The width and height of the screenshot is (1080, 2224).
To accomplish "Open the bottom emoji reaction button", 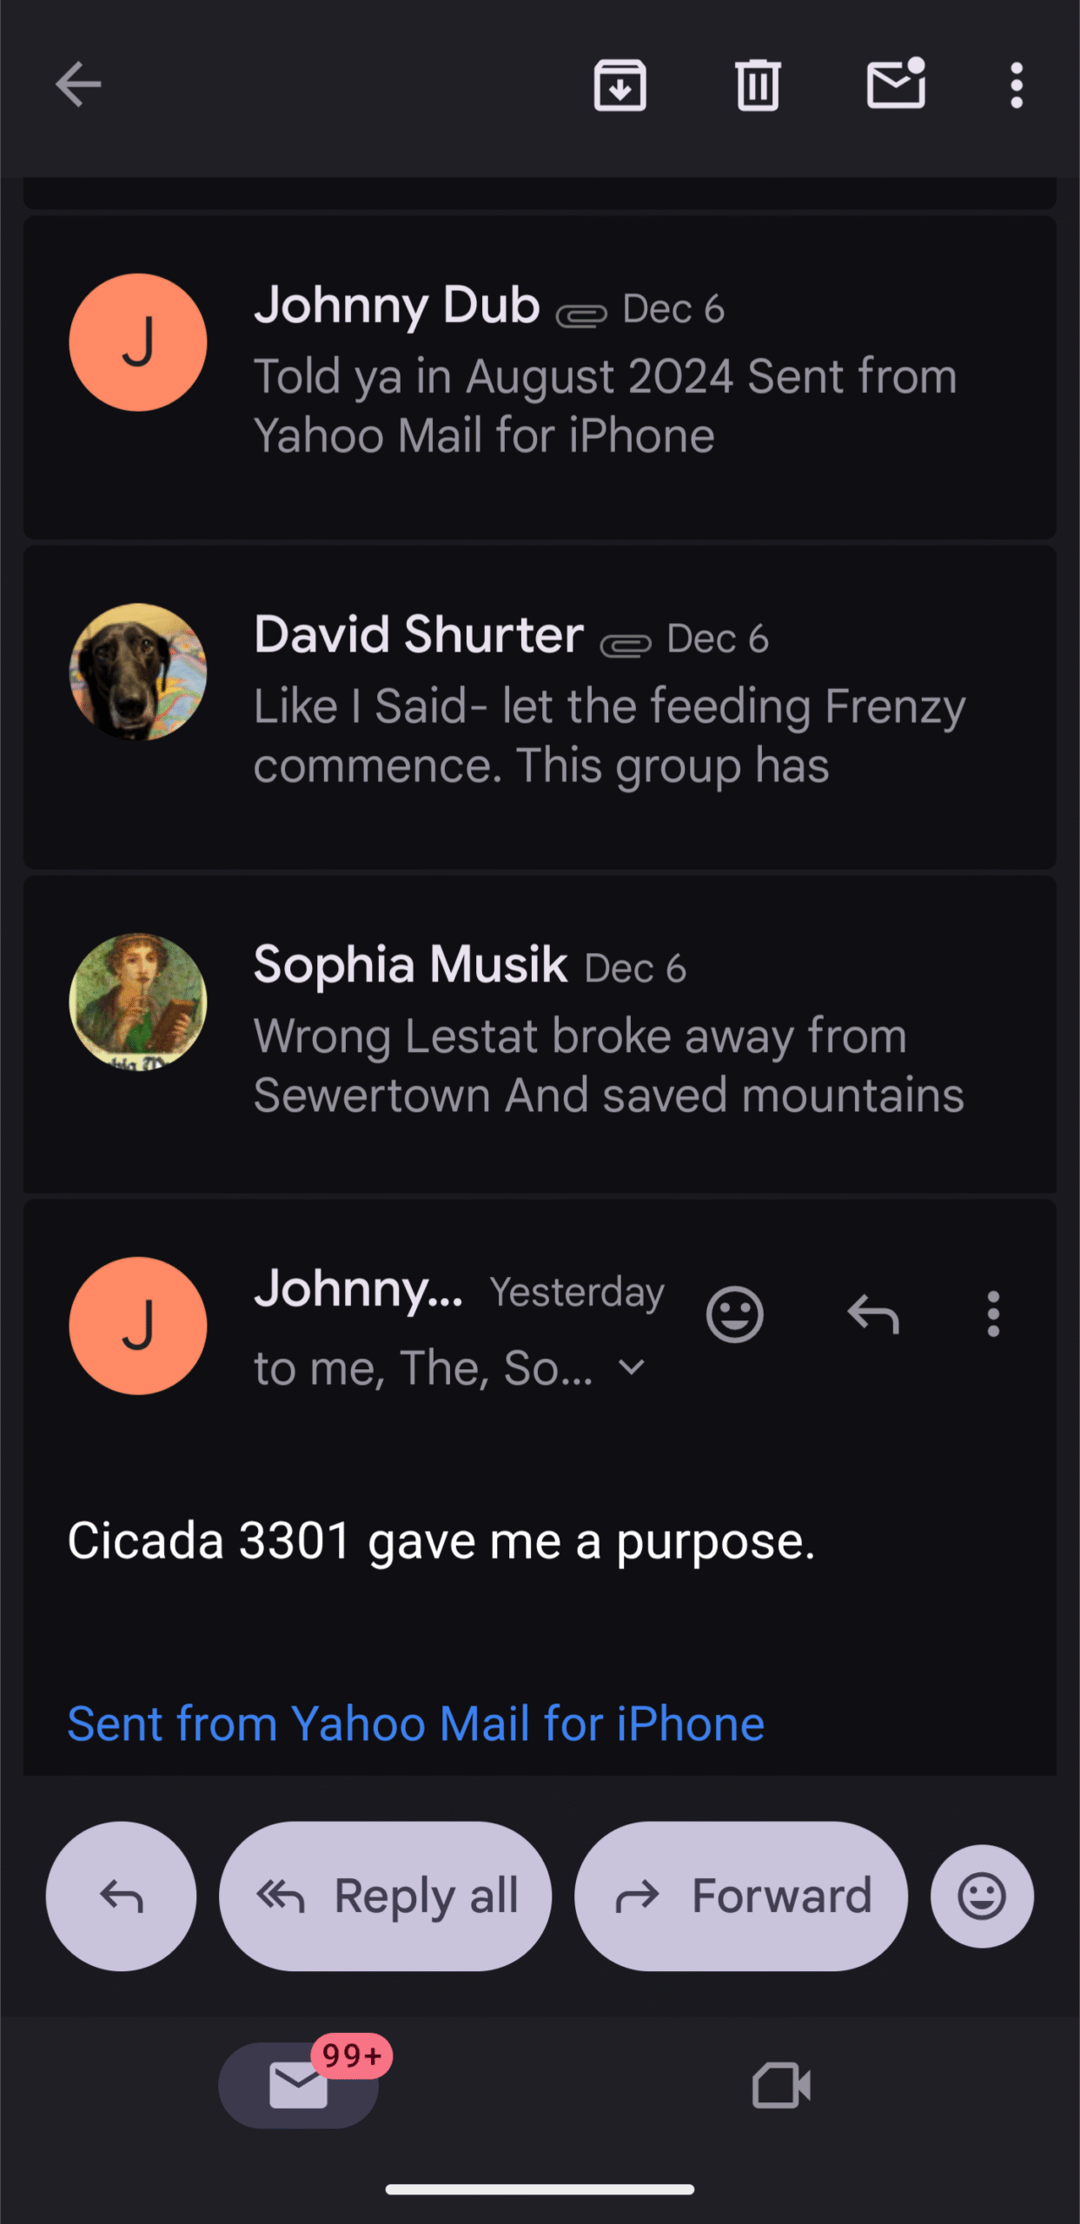I will coord(982,1896).
